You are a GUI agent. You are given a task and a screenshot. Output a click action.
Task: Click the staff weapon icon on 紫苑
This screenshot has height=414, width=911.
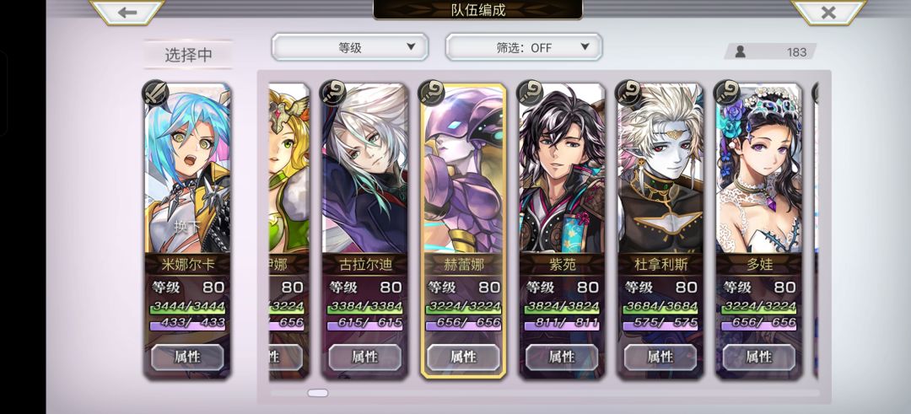tap(531, 93)
